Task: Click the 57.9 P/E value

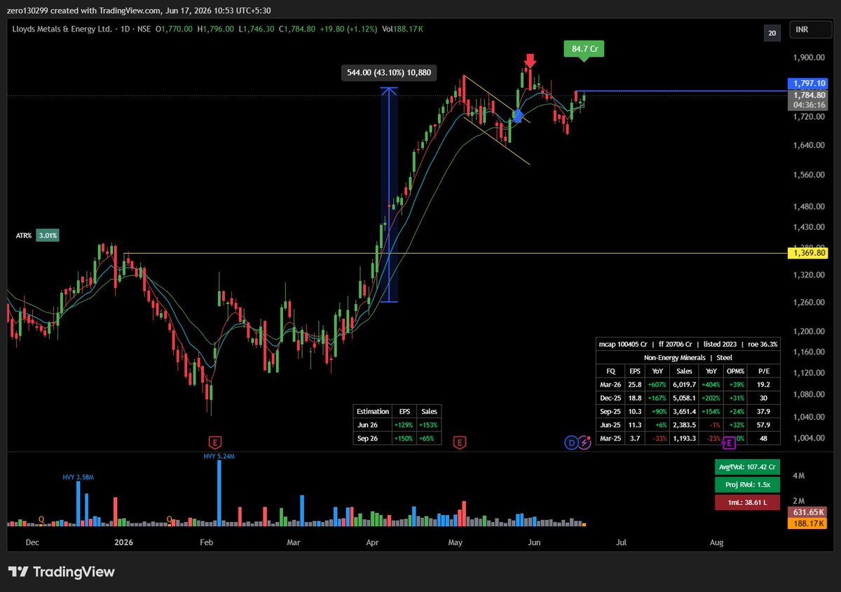Action: [763, 425]
